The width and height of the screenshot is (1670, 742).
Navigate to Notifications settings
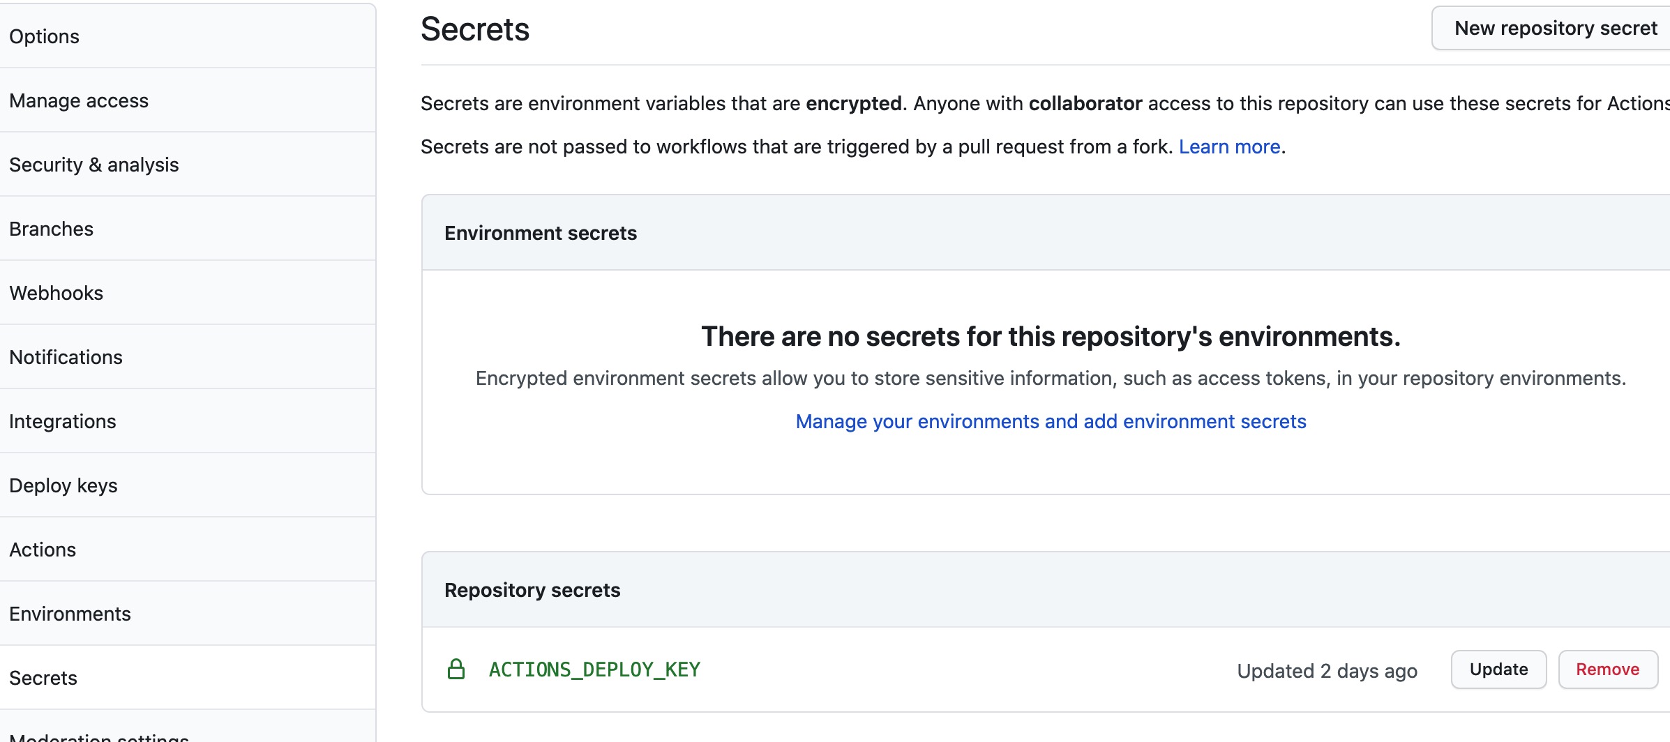66,357
